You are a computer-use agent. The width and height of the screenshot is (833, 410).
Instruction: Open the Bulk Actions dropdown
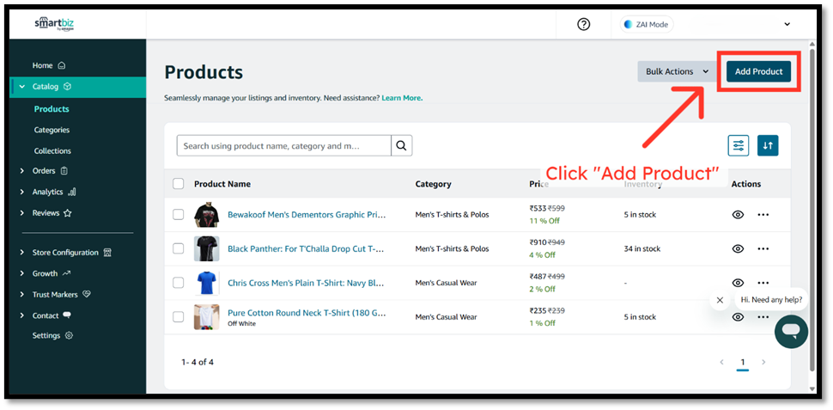click(677, 71)
